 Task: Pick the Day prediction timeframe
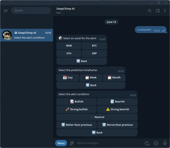pyautogui.click(x=68, y=78)
